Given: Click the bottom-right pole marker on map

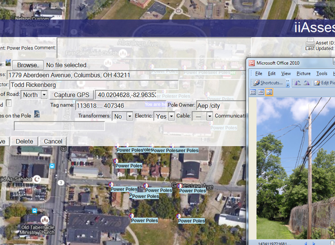Looking at the screenshot, I should 178,216.
